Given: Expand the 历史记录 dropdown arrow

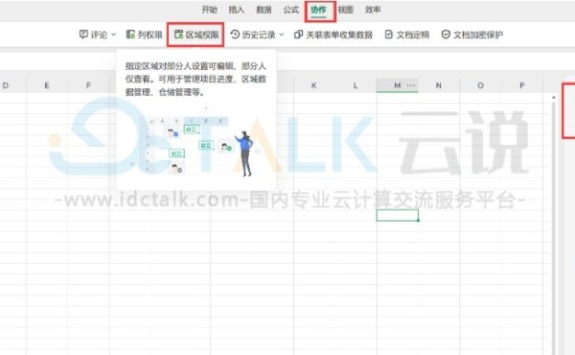Looking at the screenshot, I should coord(282,35).
